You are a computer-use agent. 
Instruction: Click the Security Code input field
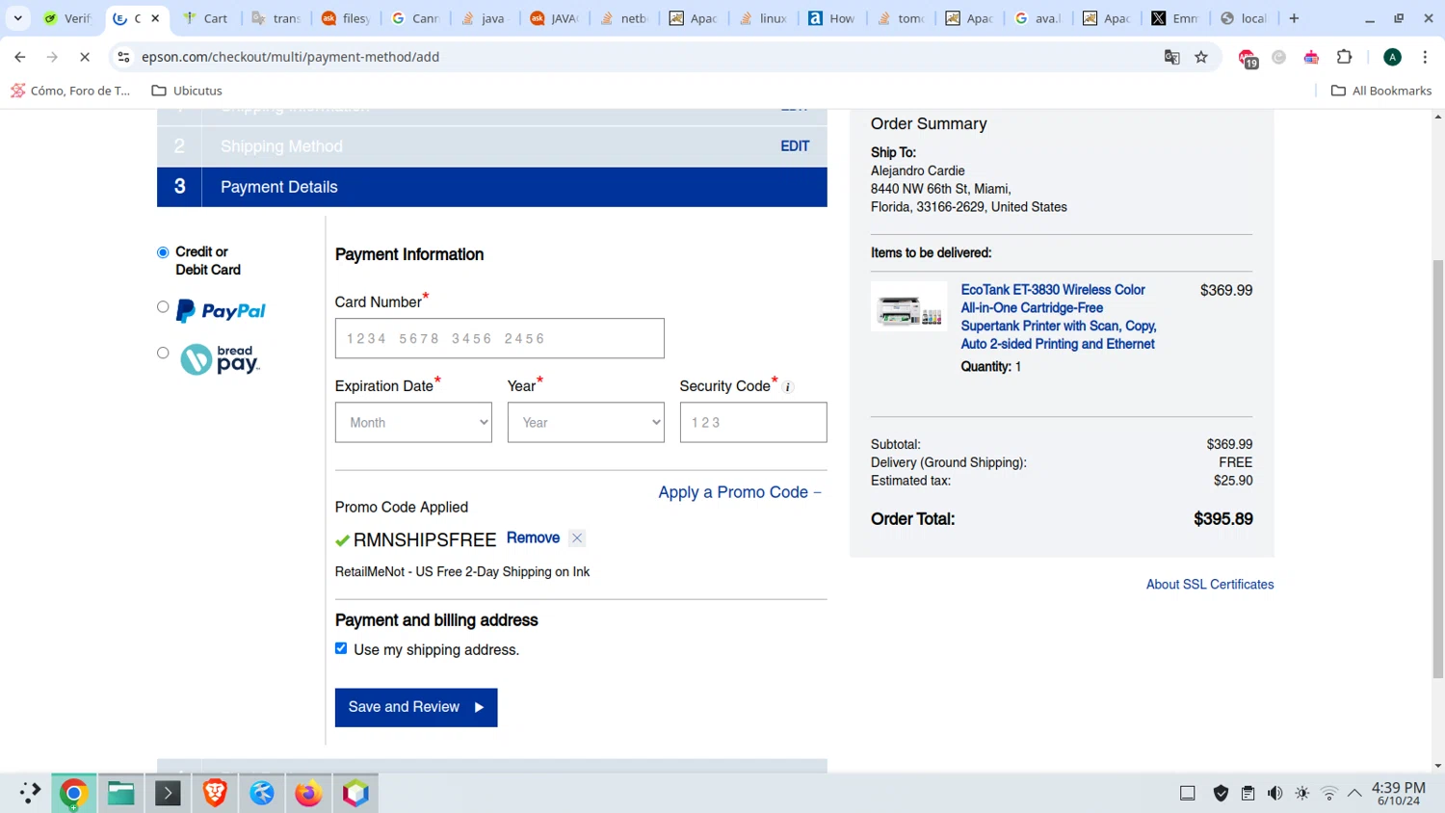(x=753, y=422)
